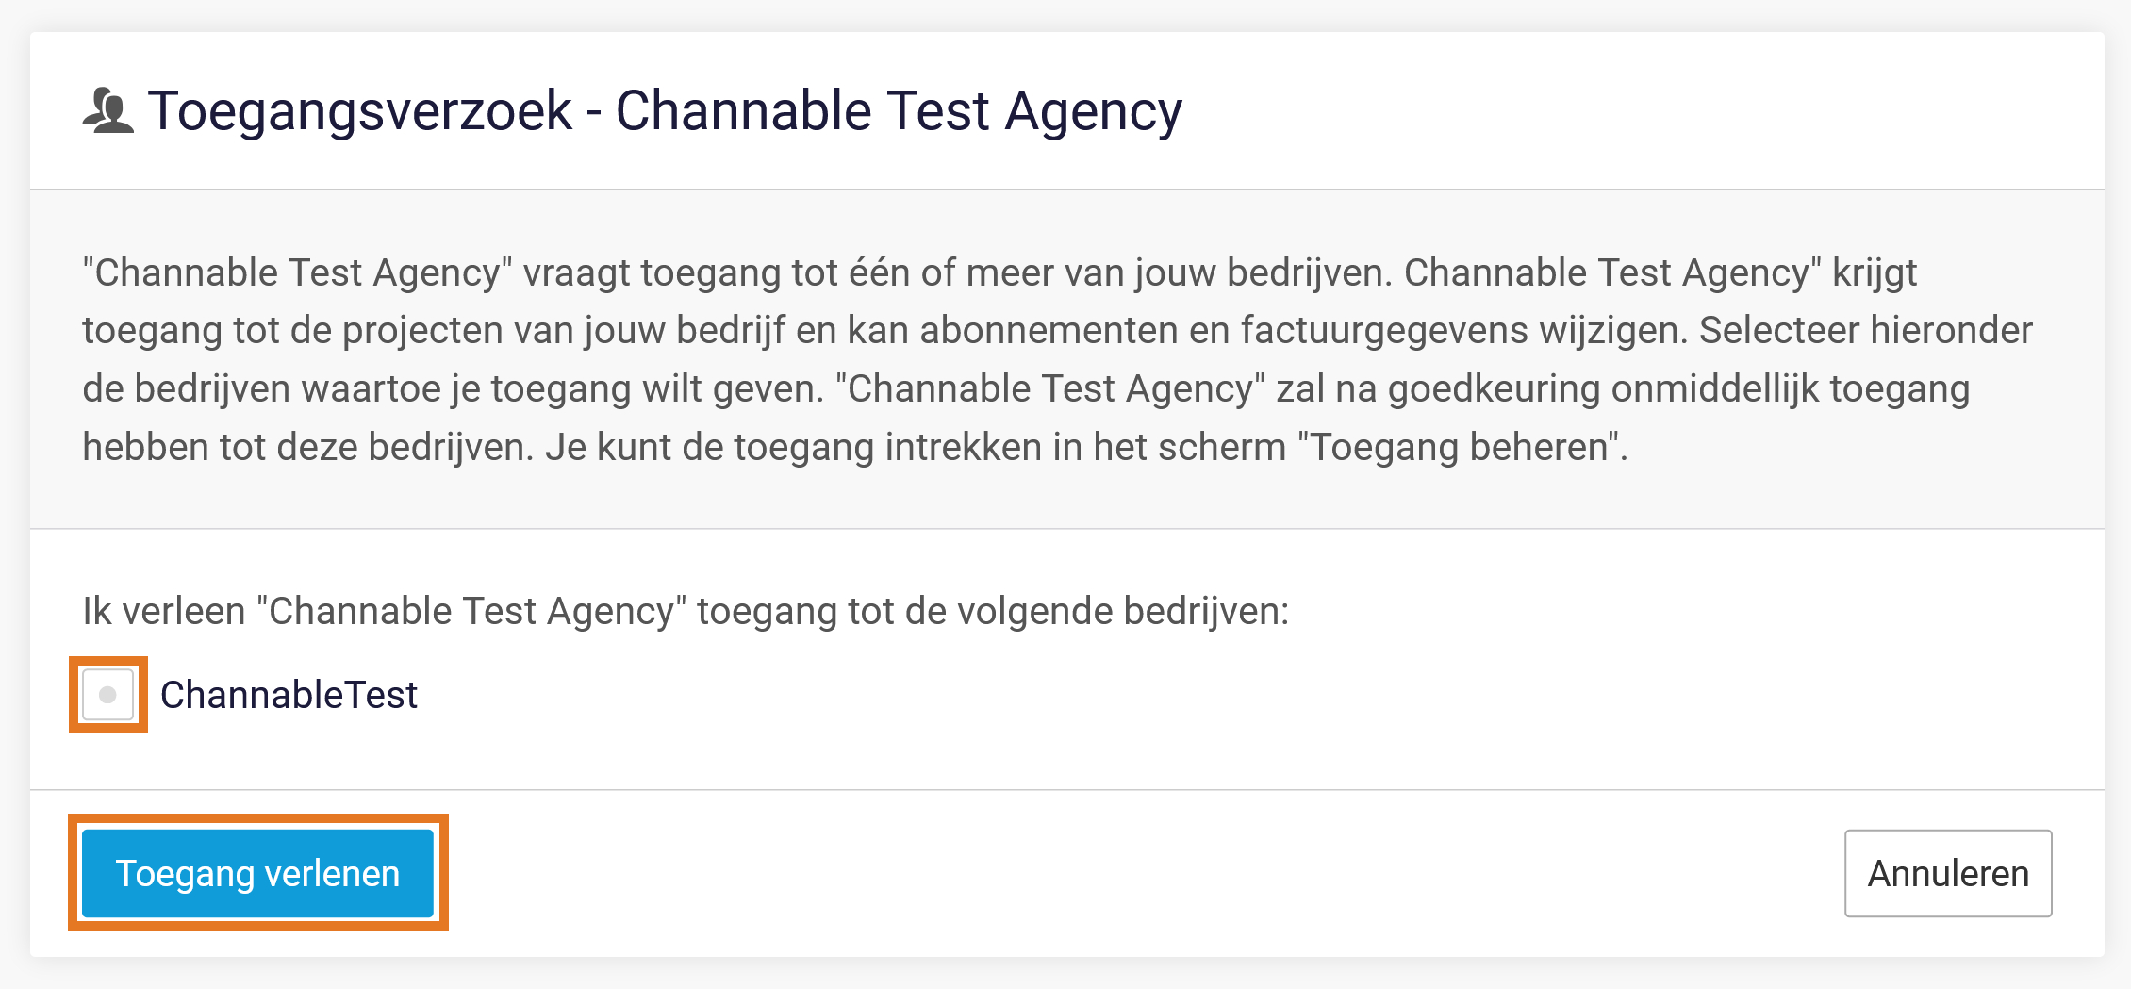Screen dimensions: 2131x989
Task: Click the 'Ik verleen' sentence above checkbox
Action: coord(686,611)
